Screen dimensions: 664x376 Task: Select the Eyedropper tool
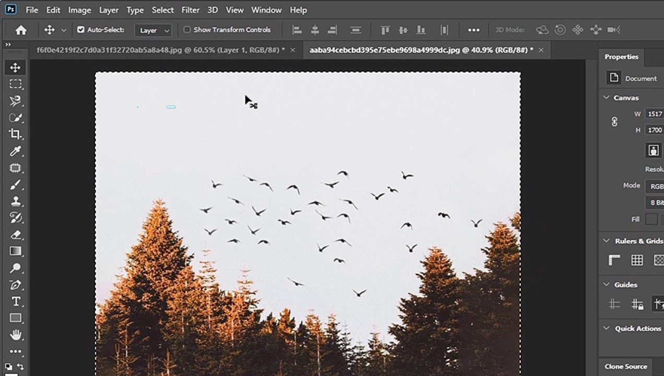click(x=15, y=151)
